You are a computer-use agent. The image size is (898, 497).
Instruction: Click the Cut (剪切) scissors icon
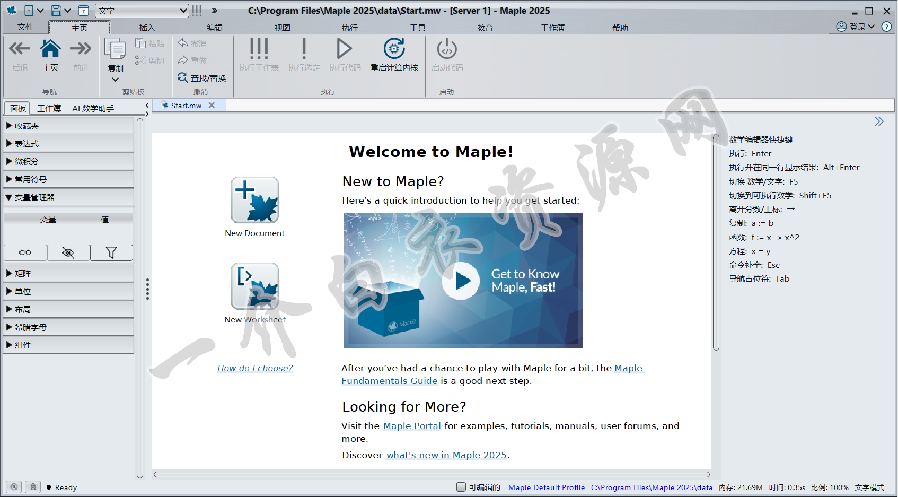coord(140,60)
